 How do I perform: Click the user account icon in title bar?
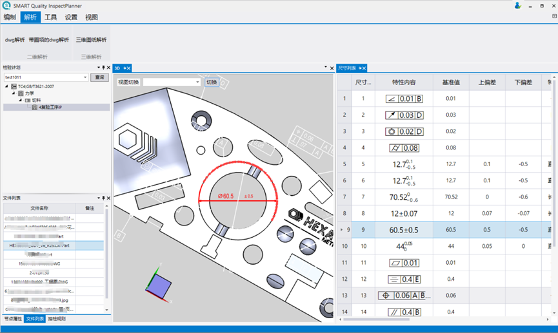click(x=518, y=5)
